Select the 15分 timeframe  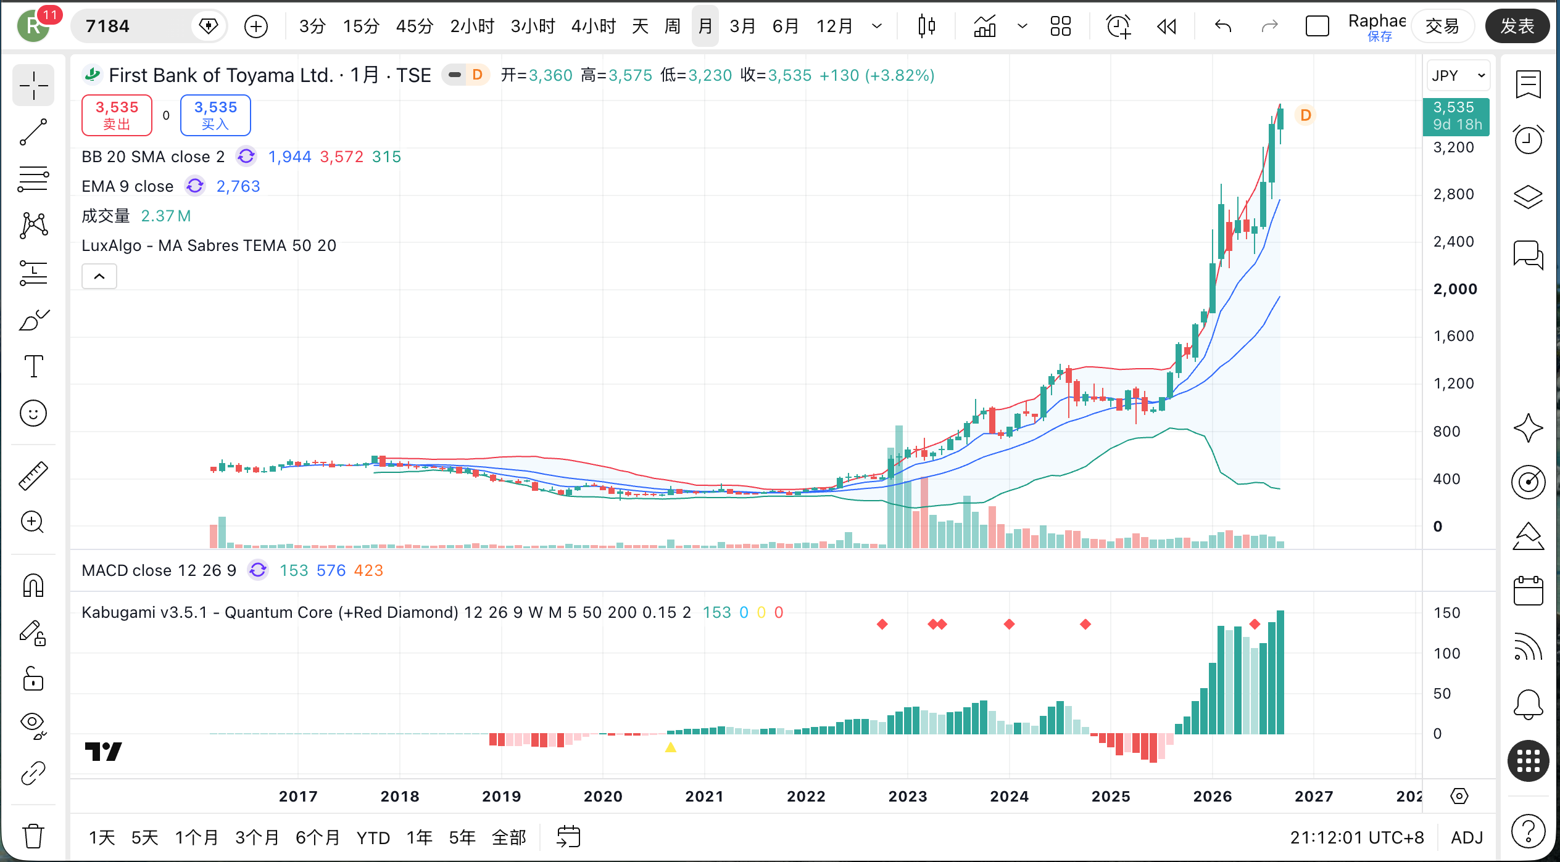(361, 27)
